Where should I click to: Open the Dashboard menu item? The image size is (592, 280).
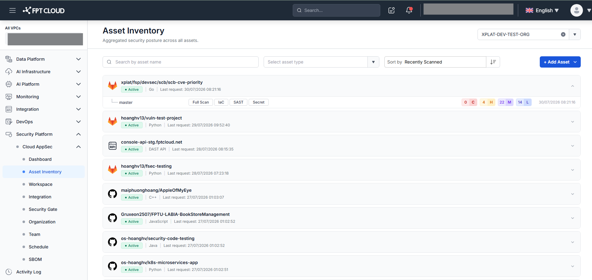pyautogui.click(x=40, y=159)
